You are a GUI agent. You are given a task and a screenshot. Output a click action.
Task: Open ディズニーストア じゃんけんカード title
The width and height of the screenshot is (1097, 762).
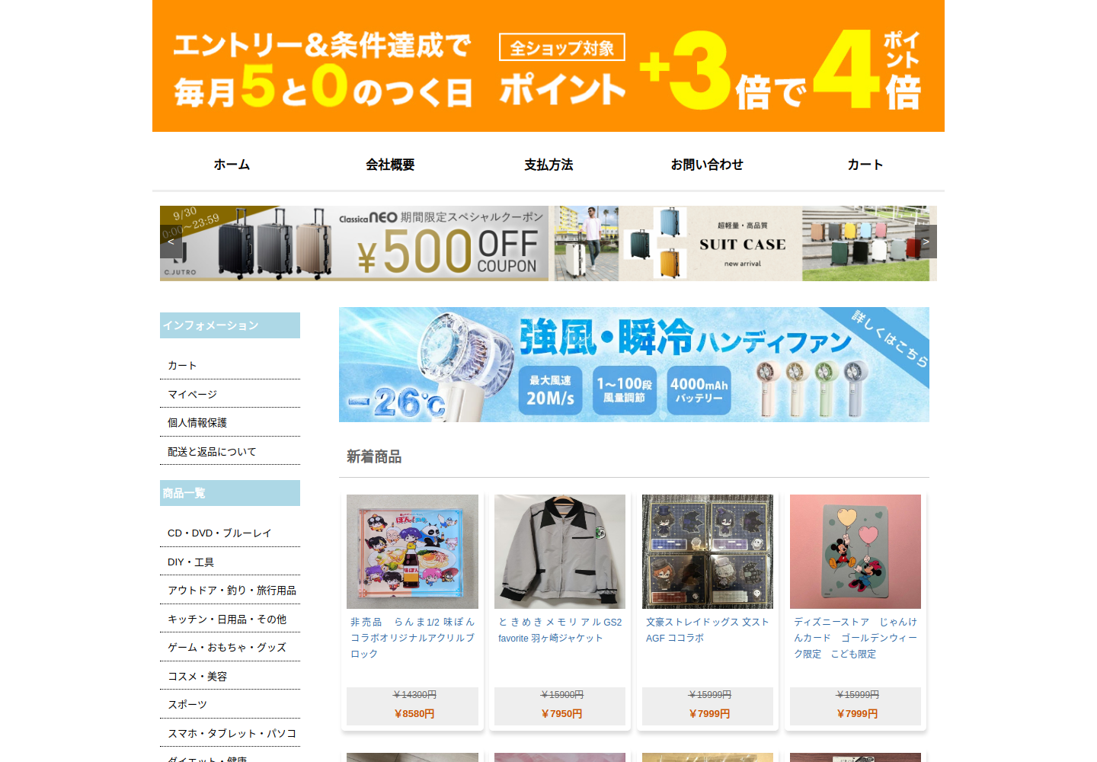tap(856, 638)
